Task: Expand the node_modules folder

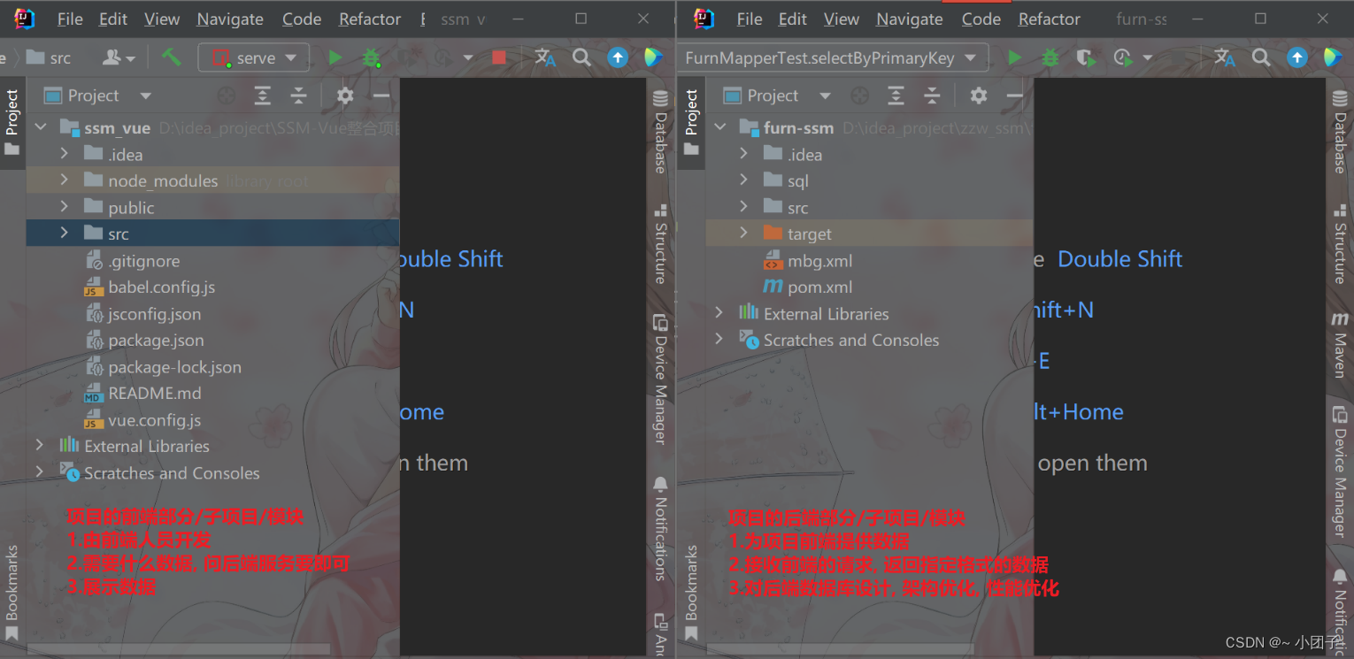Action: point(64,180)
